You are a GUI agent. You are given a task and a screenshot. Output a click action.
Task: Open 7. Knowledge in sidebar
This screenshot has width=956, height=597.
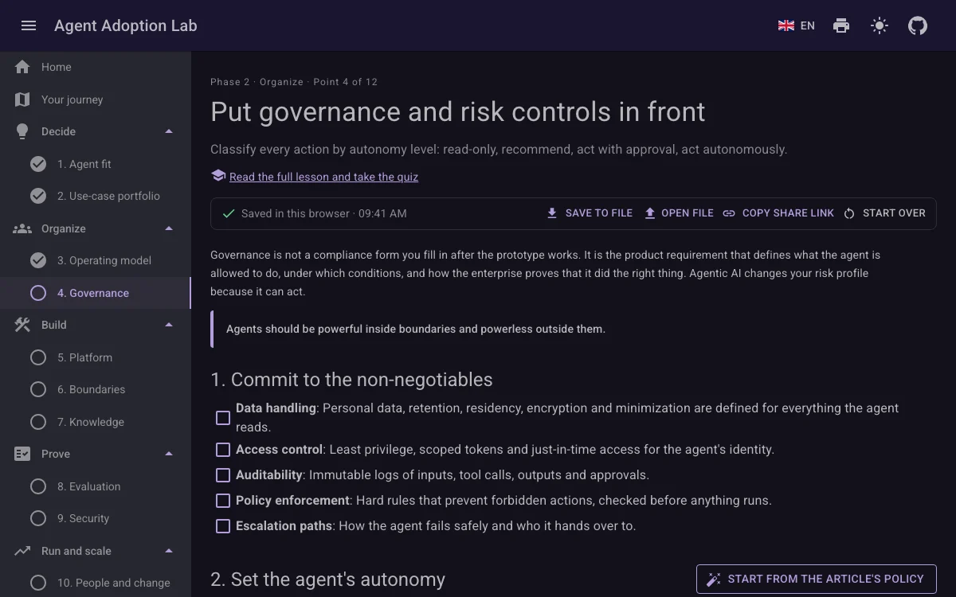click(x=96, y=422)
